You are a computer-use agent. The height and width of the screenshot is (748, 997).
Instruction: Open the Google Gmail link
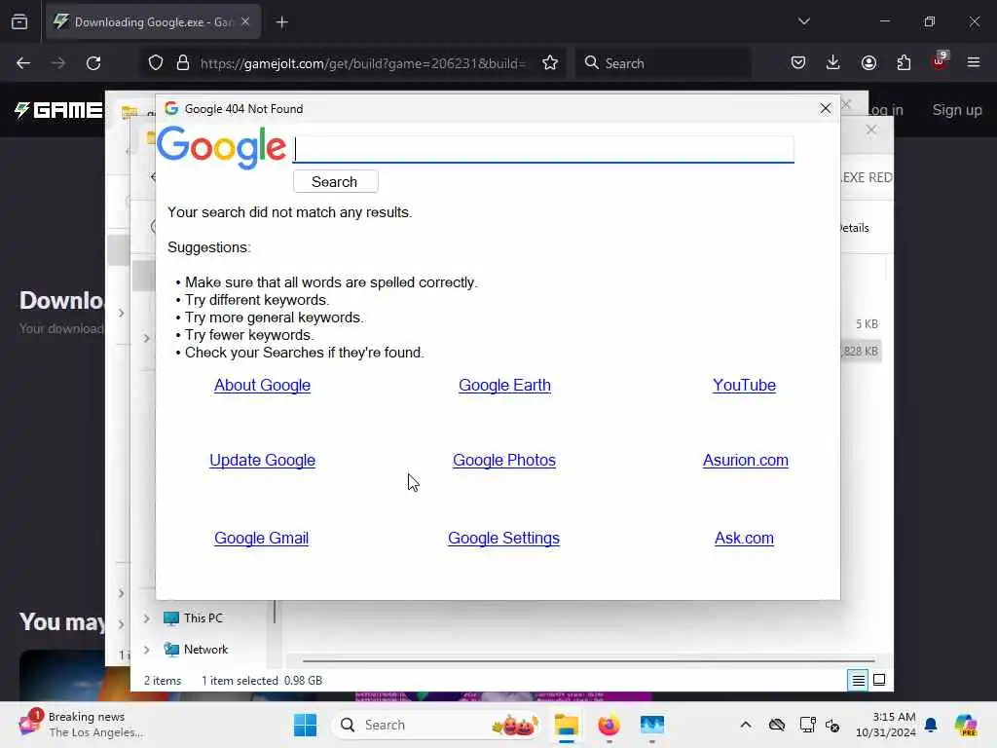(261, 538)
